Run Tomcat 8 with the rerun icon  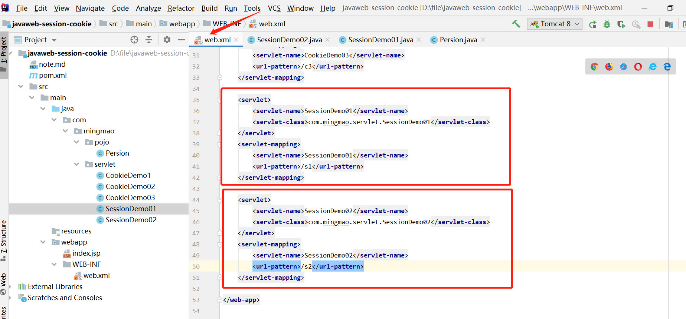[x=593, y=24]
